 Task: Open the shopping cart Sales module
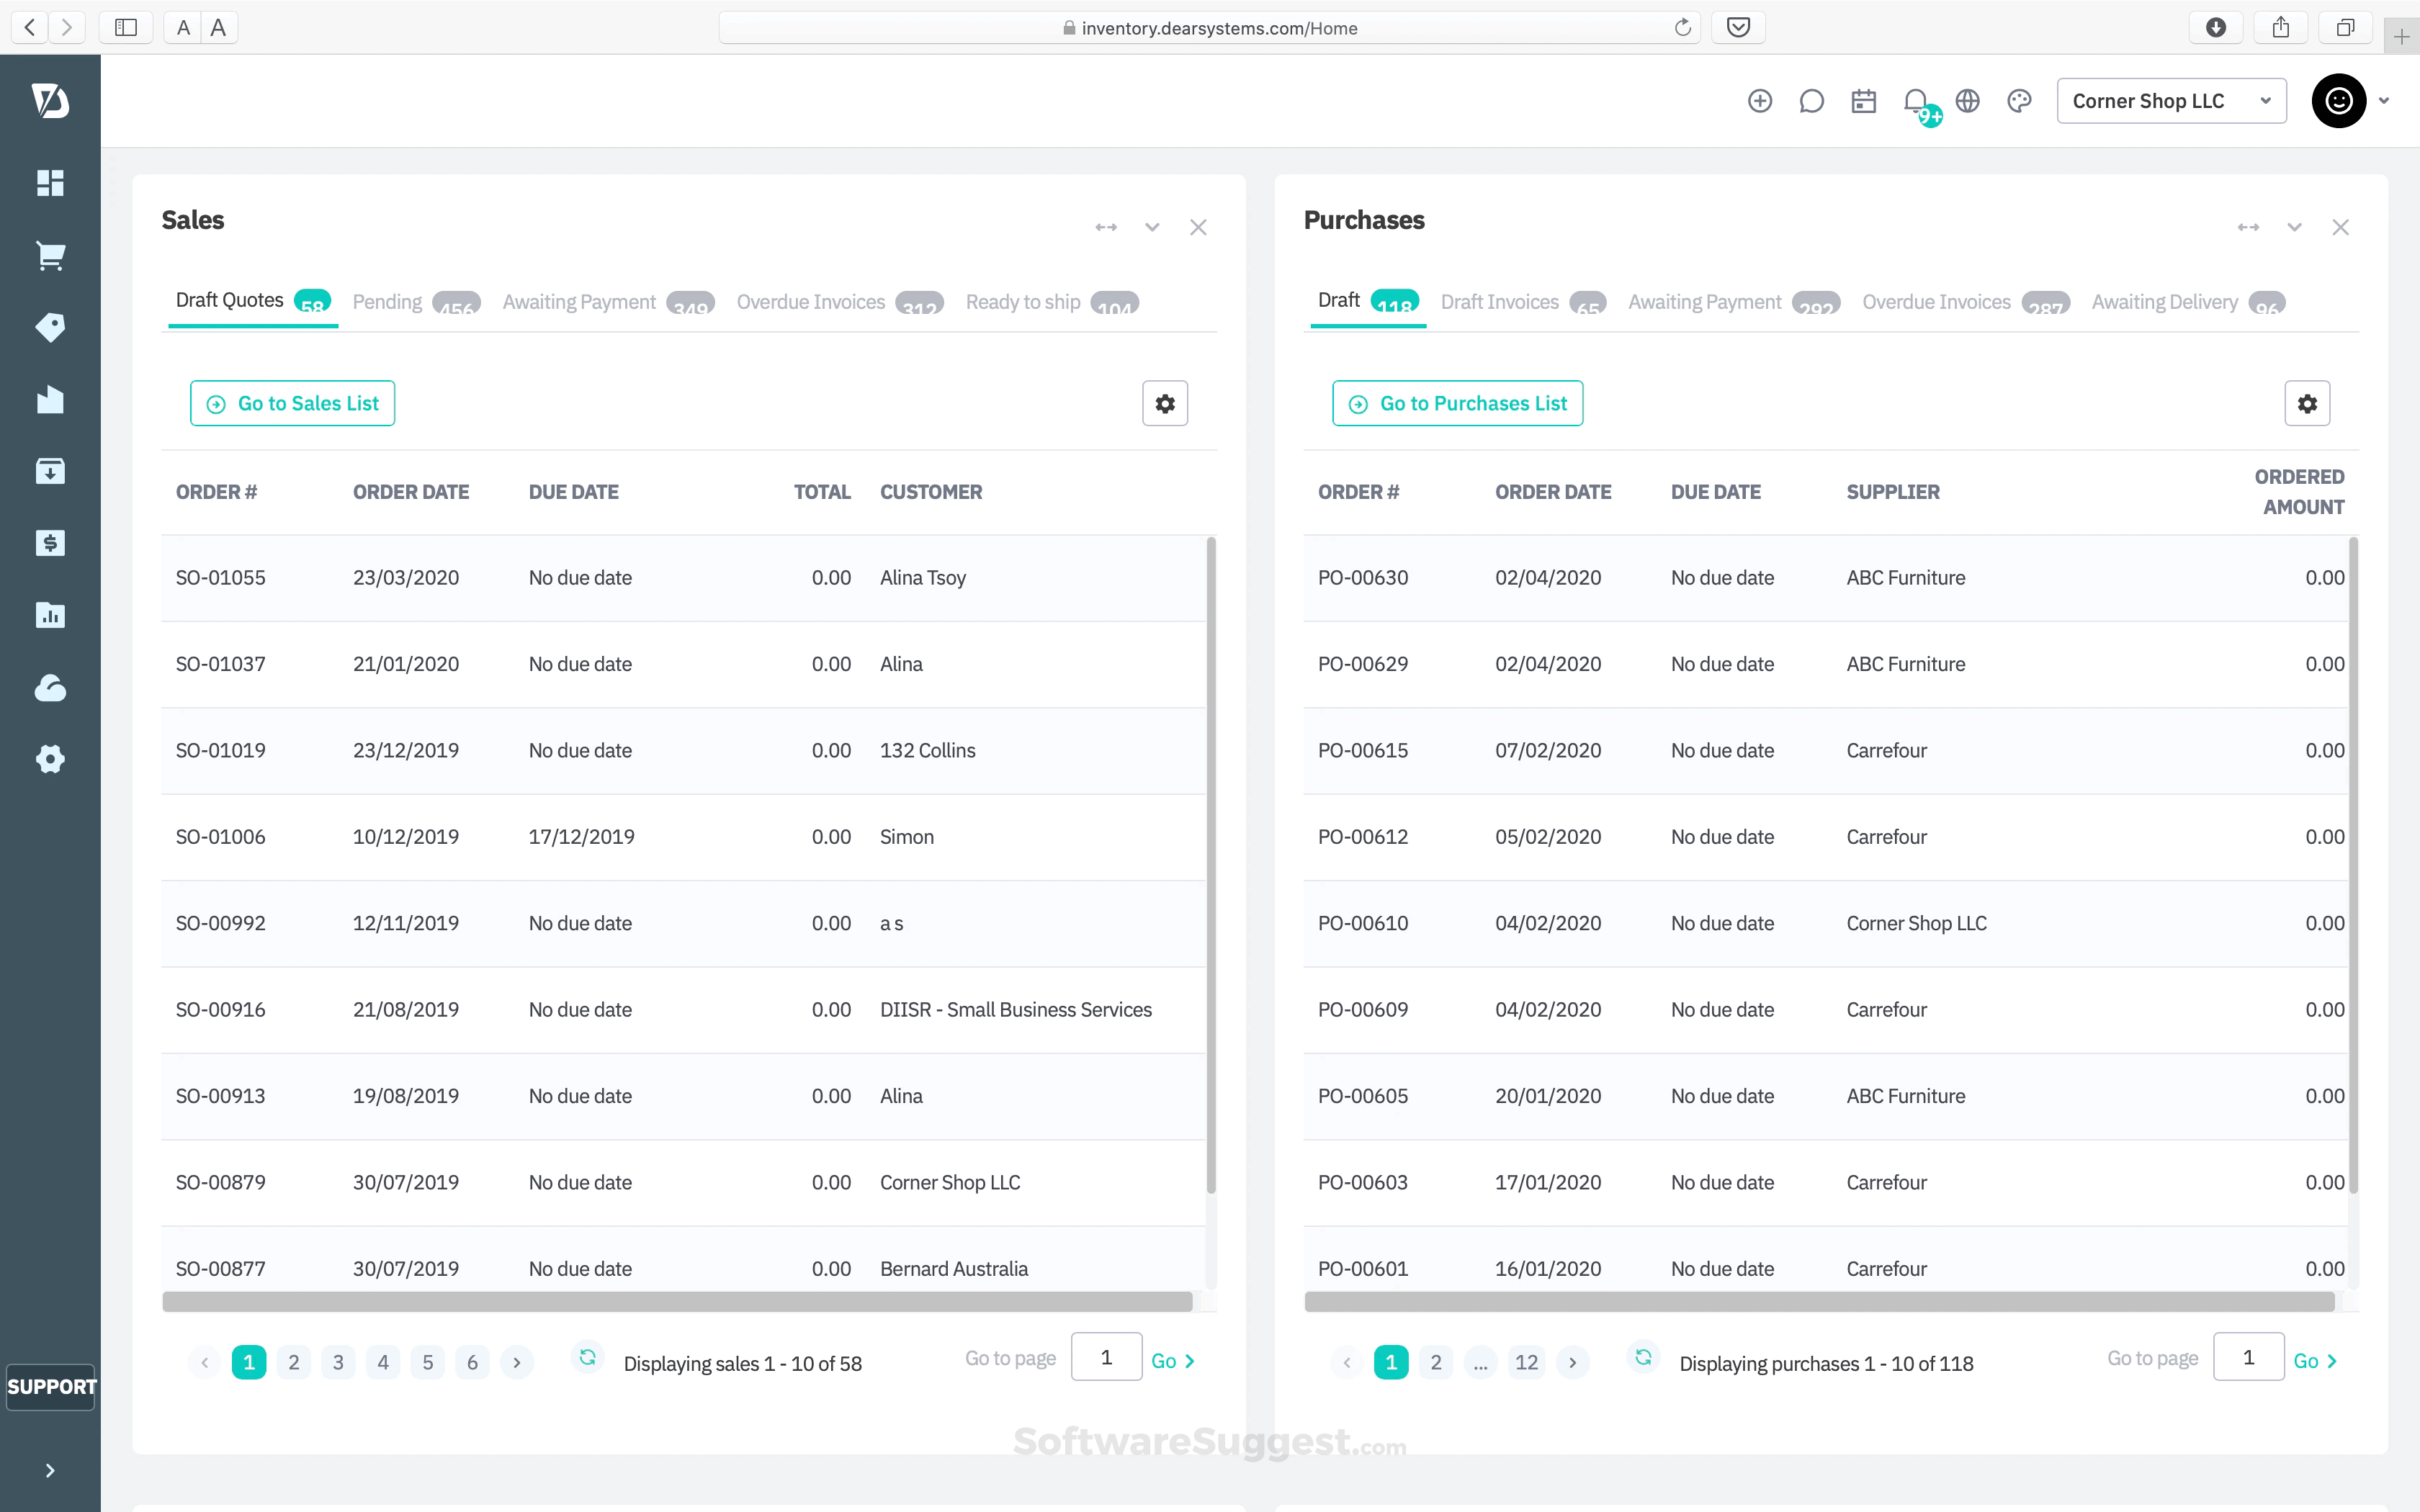click(x=50, y=255)
